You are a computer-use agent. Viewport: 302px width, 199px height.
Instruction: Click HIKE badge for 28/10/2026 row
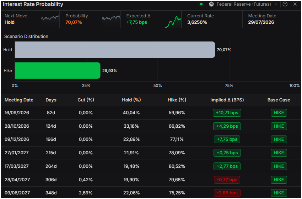(279, 126)
